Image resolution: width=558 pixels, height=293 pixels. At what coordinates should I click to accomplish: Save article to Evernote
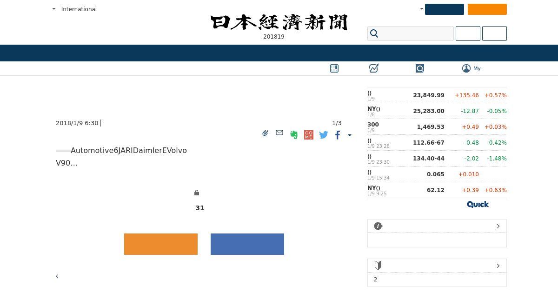click(x=294, y=135)
